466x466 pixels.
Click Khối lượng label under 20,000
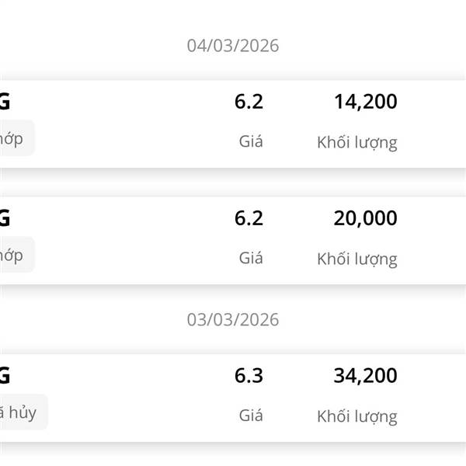356,259
